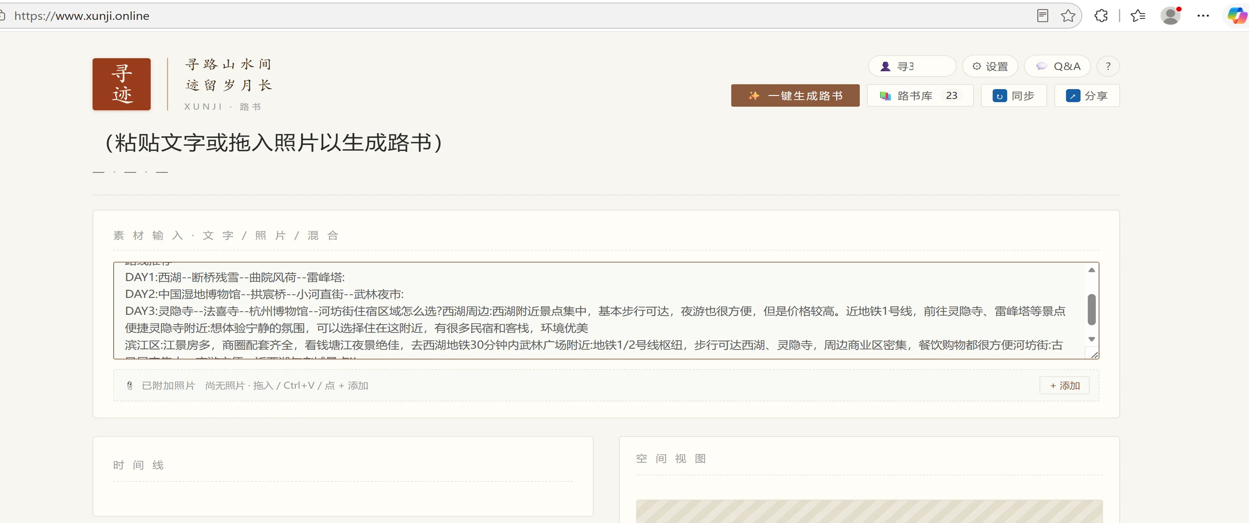The image size is (1249, 523).
Task: Click the speech bubble icon beside Q&A
Action: [1041, 66]
